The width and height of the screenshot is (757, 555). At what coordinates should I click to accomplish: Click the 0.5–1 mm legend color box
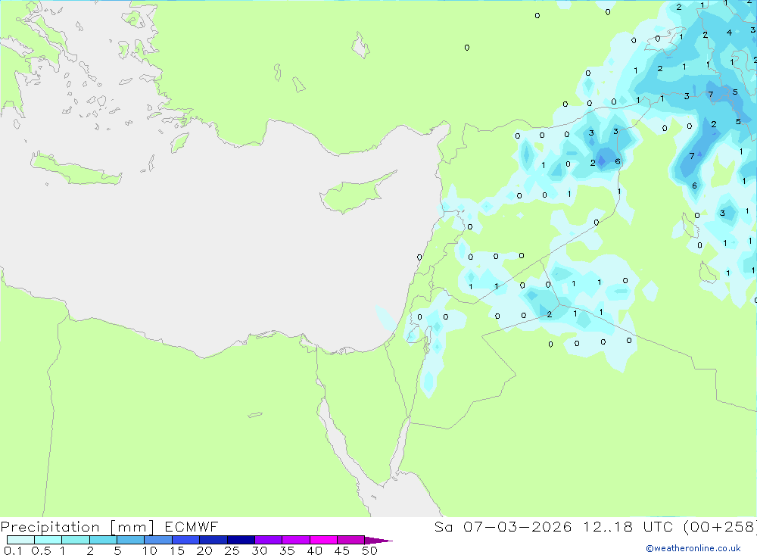[48, 540]
